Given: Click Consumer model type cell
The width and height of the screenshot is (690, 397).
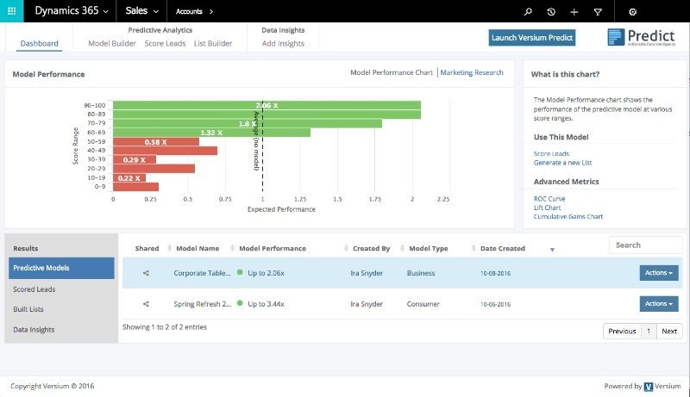Looking at the screenshot, I should point(423,304).
